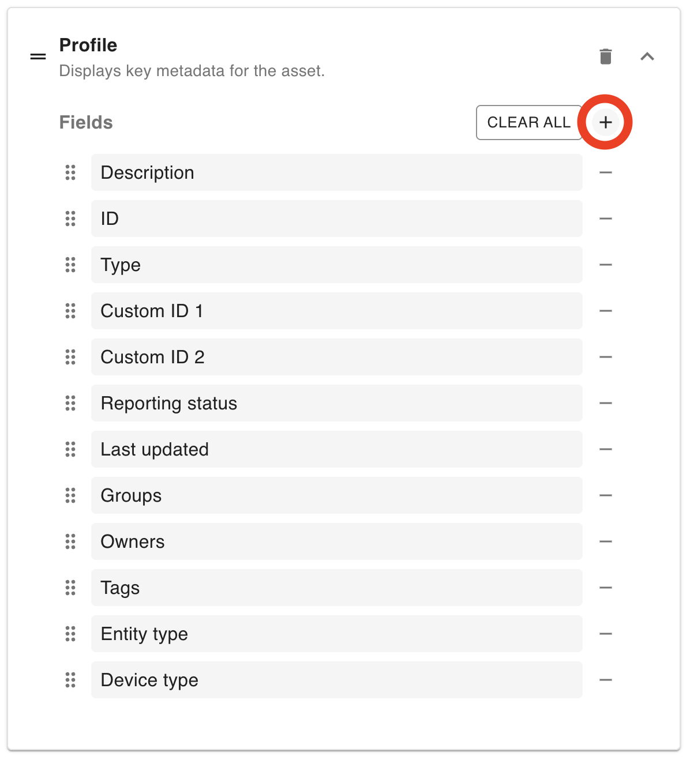Viewport: 690px width, 760px height.
Task: Remove the Description field
Action: coord(605,172)
